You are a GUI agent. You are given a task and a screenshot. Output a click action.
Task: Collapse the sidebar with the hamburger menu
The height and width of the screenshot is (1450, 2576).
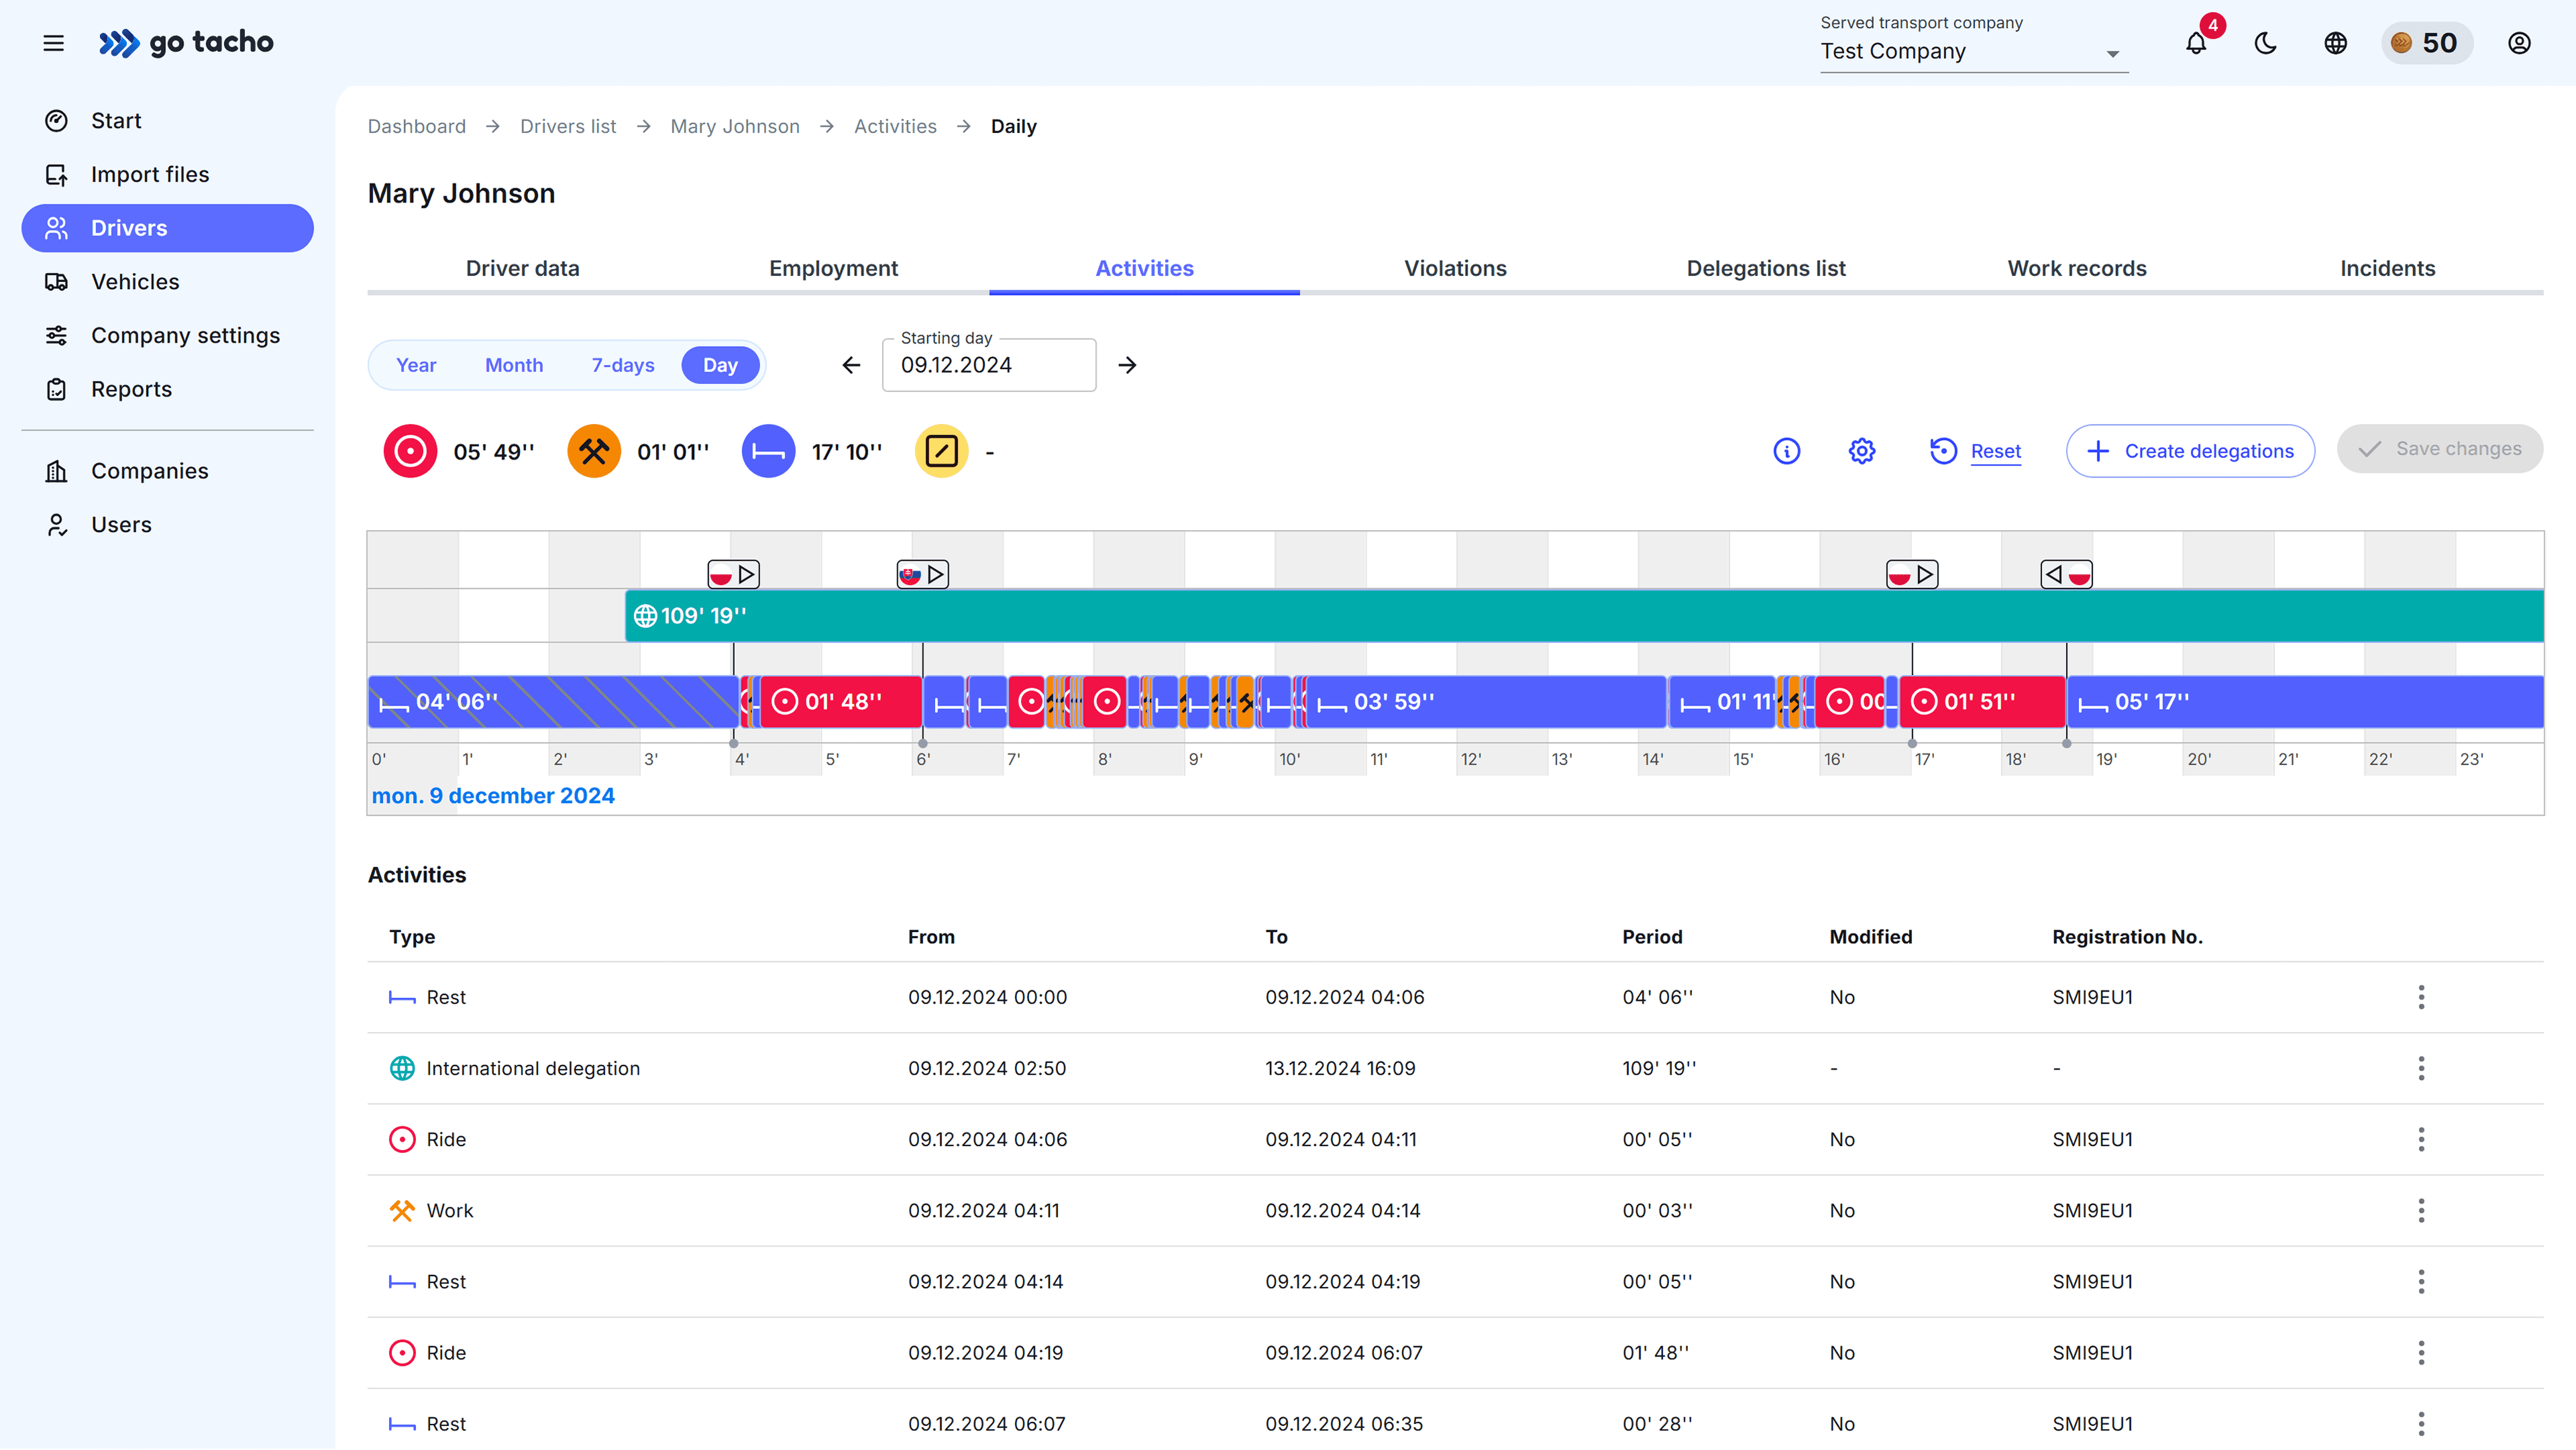[x=53, y=43]
